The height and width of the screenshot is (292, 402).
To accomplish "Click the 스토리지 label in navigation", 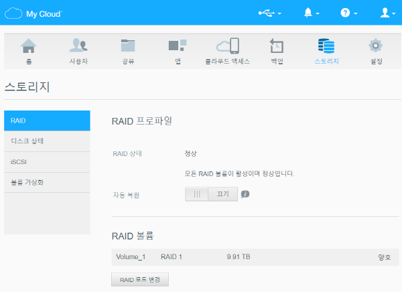I will [327, 61].
